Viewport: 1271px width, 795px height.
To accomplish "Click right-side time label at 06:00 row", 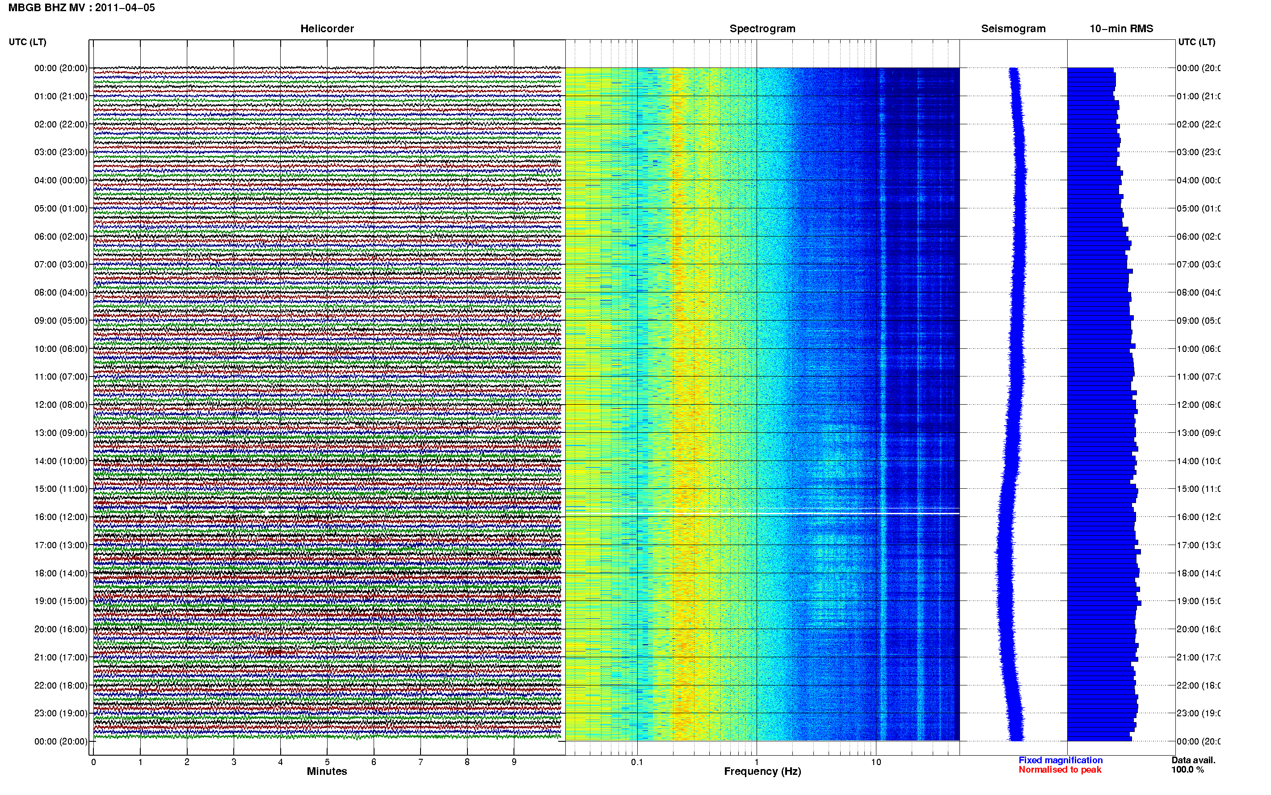I will (x=1198, y=237).
